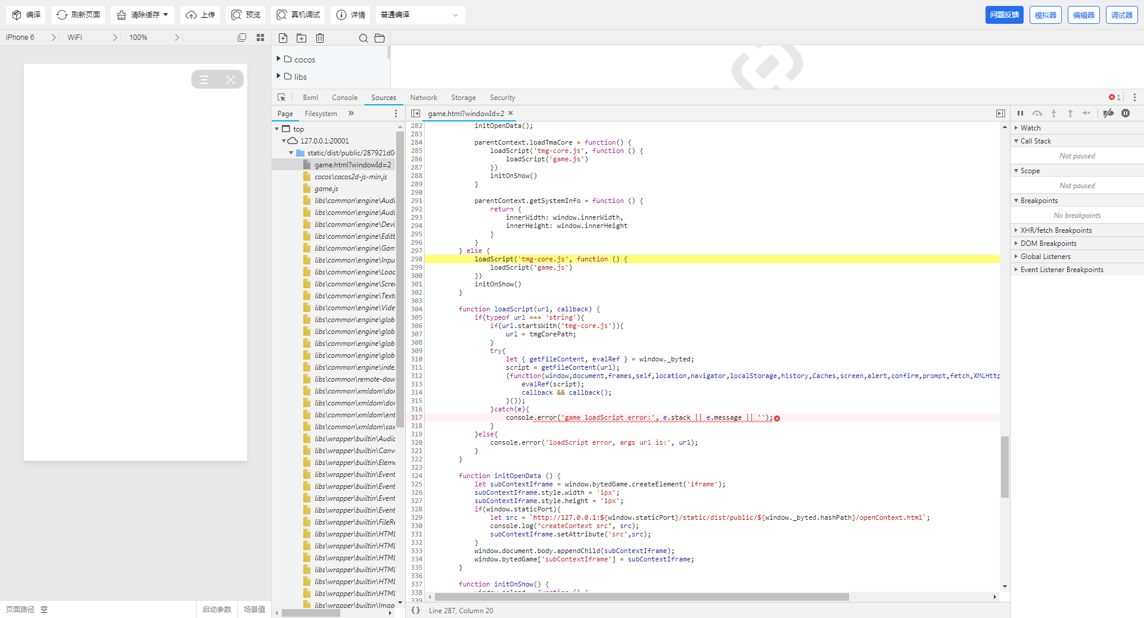Expand the Watch section

(1030, 128)
